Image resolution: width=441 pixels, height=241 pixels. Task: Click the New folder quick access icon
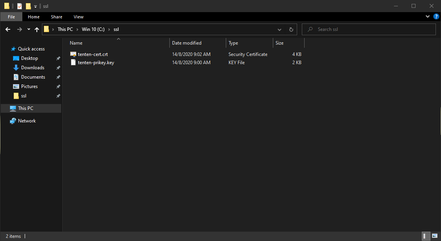(28, 6)
